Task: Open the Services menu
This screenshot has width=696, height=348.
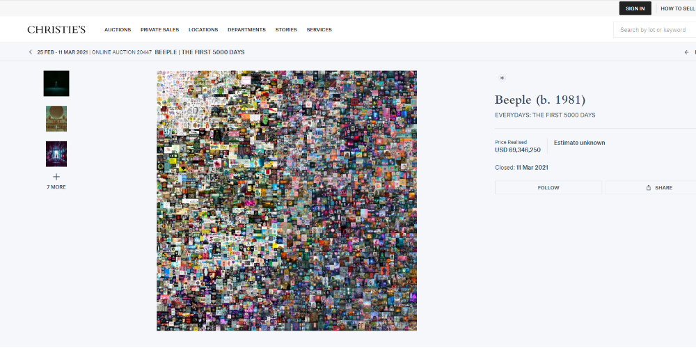Action: coord(319,30)
